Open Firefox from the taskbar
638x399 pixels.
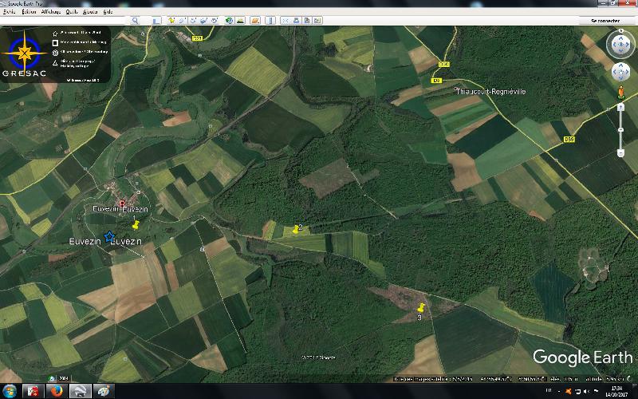click(x=57, y=391)
